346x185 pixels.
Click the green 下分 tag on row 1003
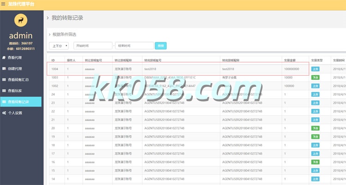tap(315, 78)
